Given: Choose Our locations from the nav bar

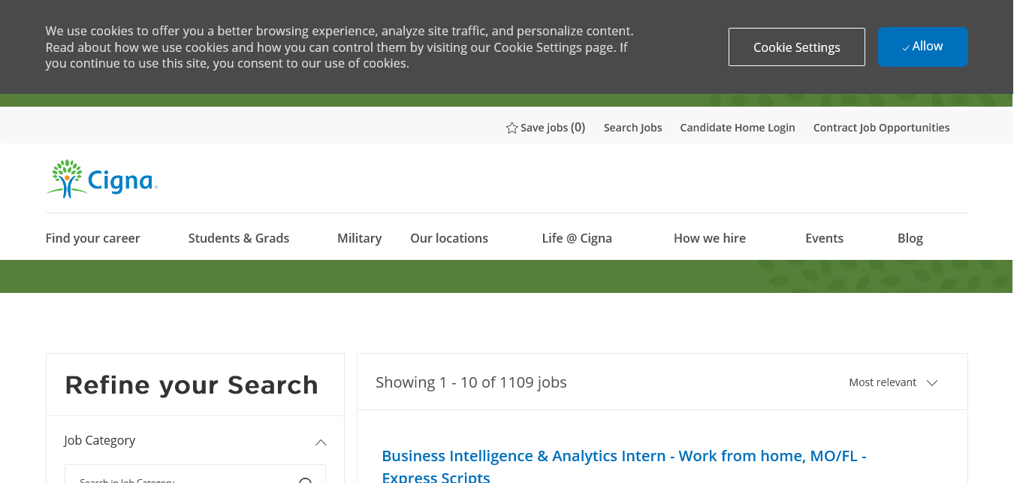Looking at the screenshot, I should click(448, 238).
